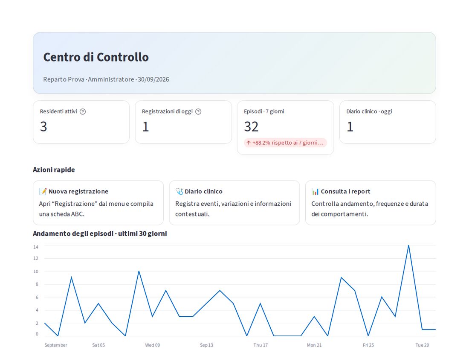This screenshot has width=469, height=350.
Task: Click the help icon beside Registrazioni di oggi
Action: (x=198, y=112)
